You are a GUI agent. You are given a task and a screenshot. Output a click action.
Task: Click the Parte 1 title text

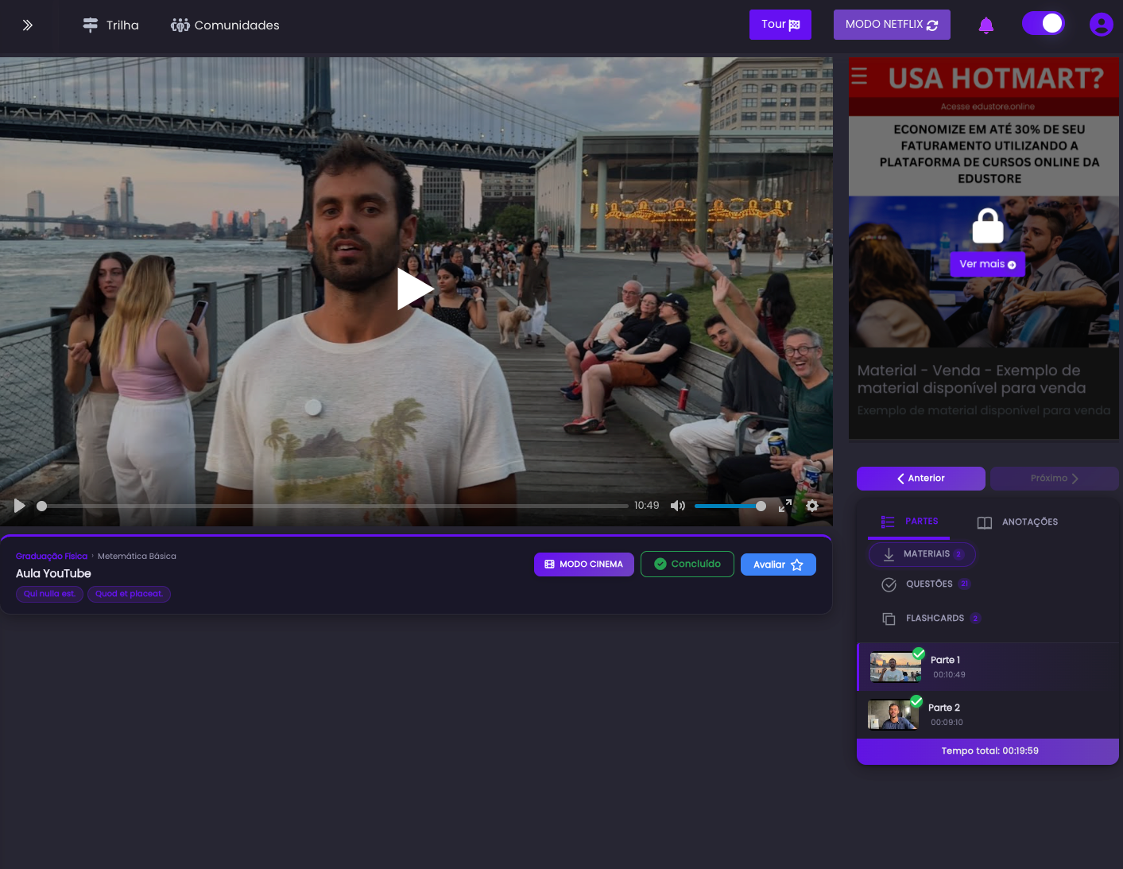(946, 661)
